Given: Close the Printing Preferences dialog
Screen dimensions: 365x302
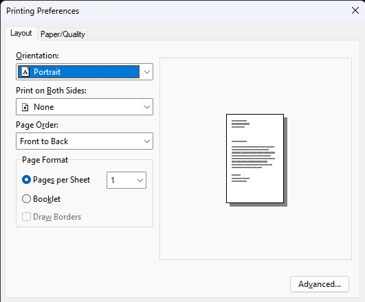Looking at the screenshot, I should tap(355, 10).
